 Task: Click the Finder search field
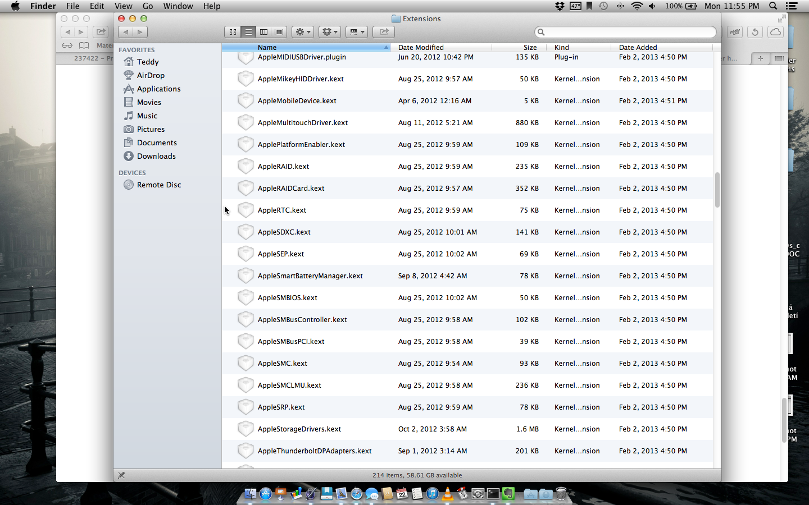pyautogui.click(x=625, y=32)
